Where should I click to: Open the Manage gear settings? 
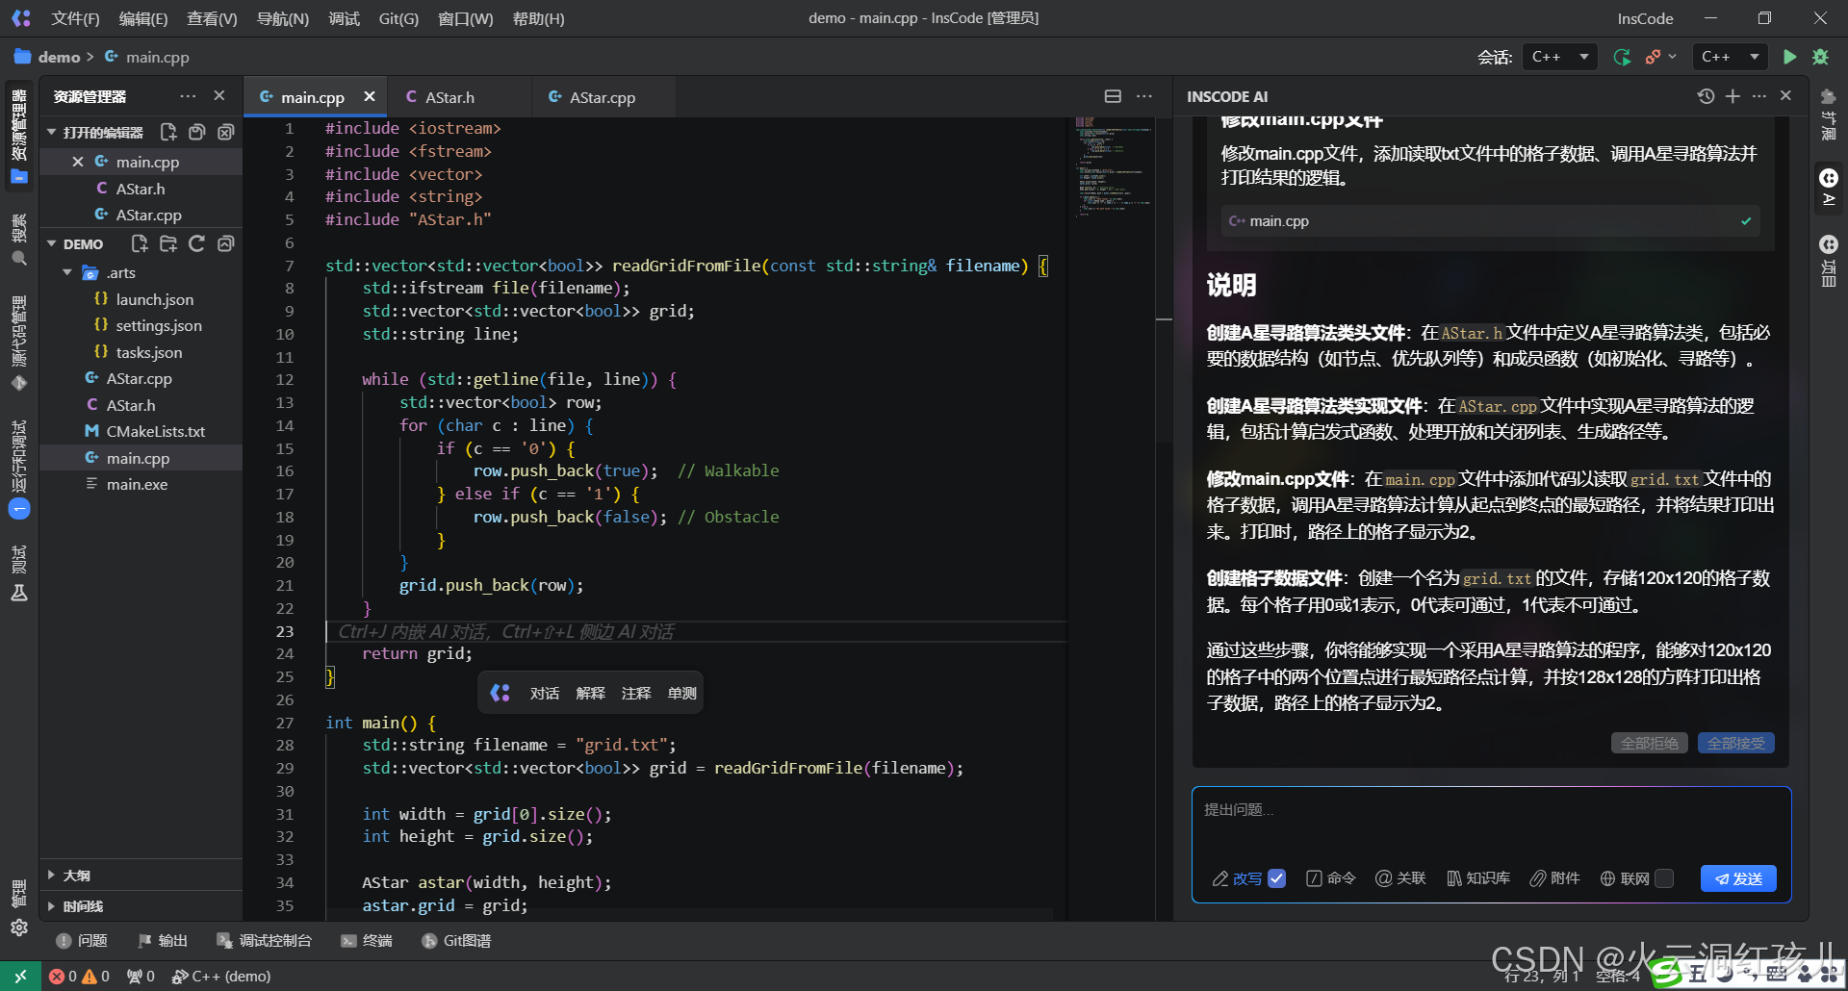[x=19, y=927]
